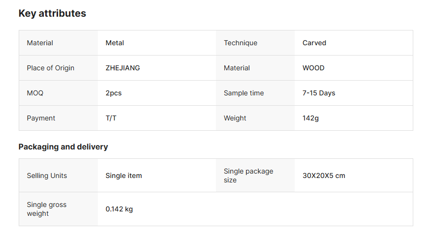Click the Packaging and delivery heading
The width and height of the screenshot is (430, 237).
click(x=63, y=147)
